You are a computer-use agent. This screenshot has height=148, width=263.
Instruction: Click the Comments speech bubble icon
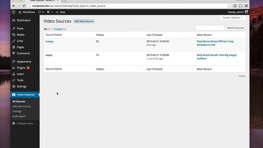(14, 53)
